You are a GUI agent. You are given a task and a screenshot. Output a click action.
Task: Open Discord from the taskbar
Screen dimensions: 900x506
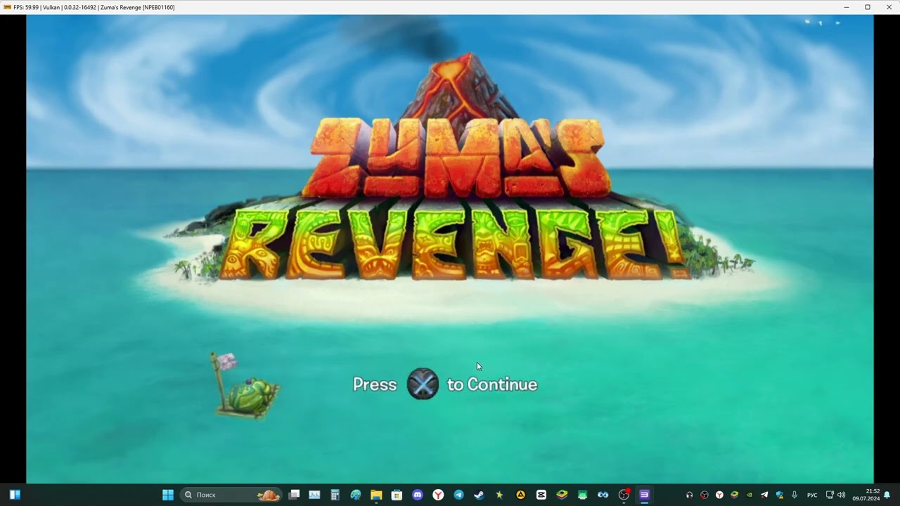418,495
